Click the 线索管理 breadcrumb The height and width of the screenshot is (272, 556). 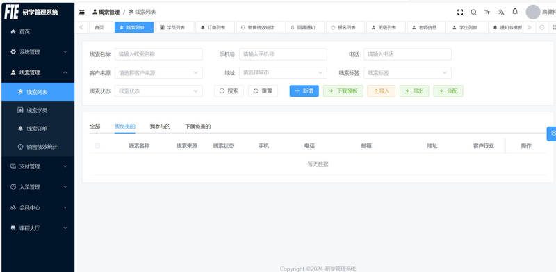point(106,12)
